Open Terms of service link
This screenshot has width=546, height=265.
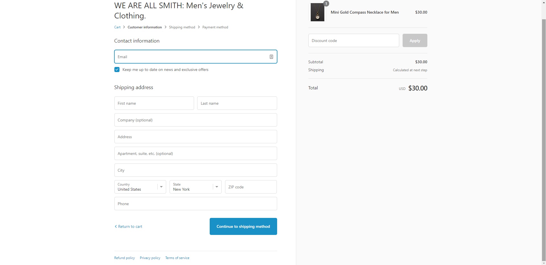[177, 258]
